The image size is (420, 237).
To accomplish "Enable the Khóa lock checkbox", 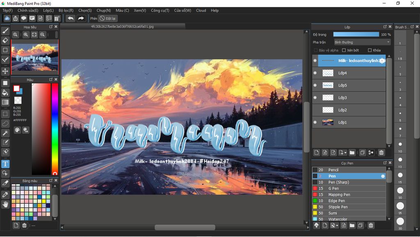I will (370, 50).
